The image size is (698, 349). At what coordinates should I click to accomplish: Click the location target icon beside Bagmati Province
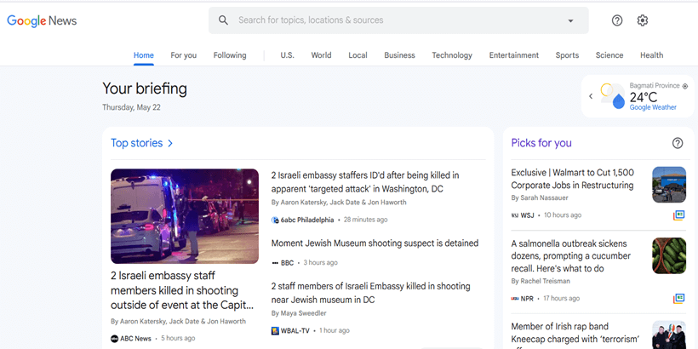pyautogui.click(x=685, y=86)
